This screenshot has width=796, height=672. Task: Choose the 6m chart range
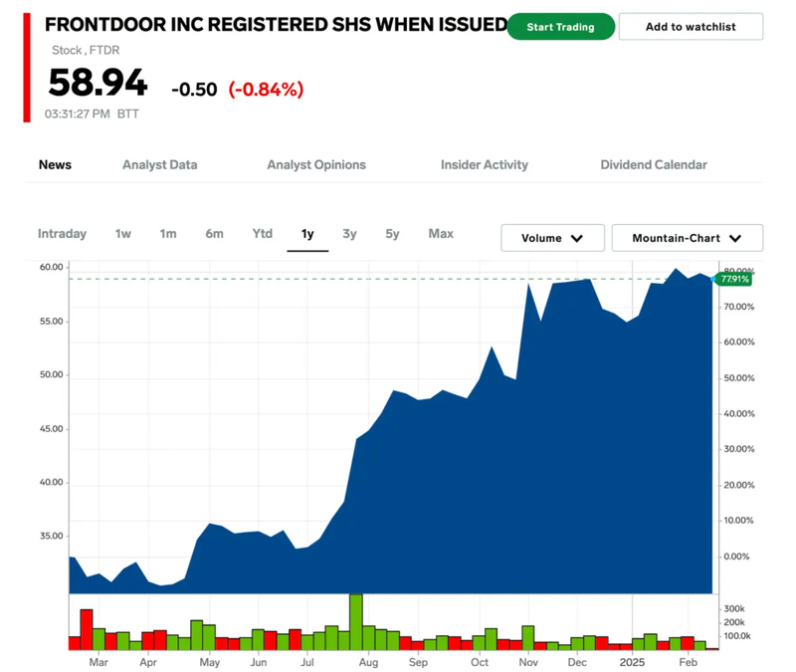214,234
